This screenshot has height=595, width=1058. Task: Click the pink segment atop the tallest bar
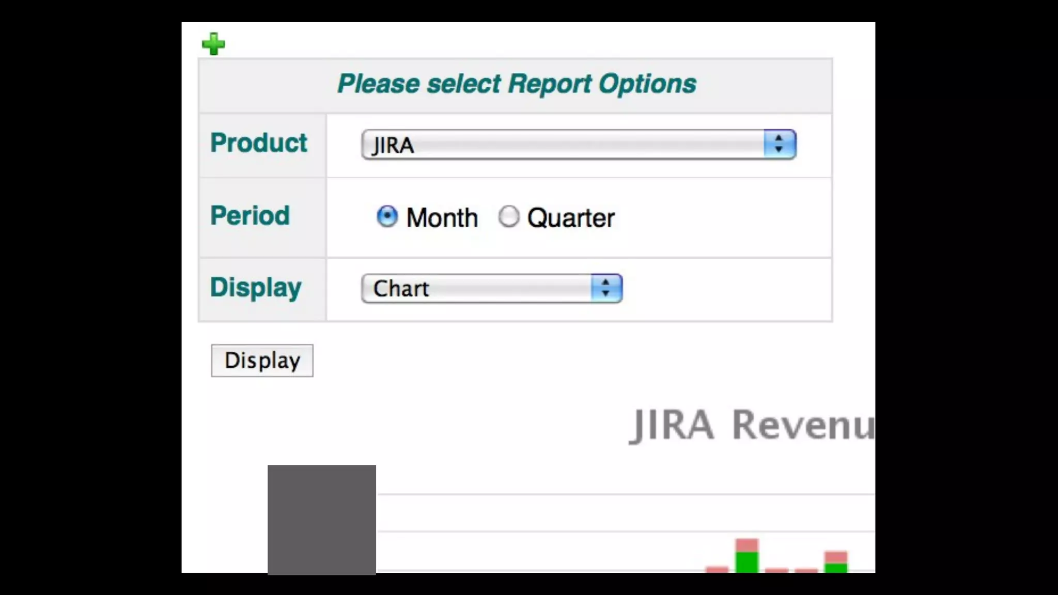(x=746, y=545)
